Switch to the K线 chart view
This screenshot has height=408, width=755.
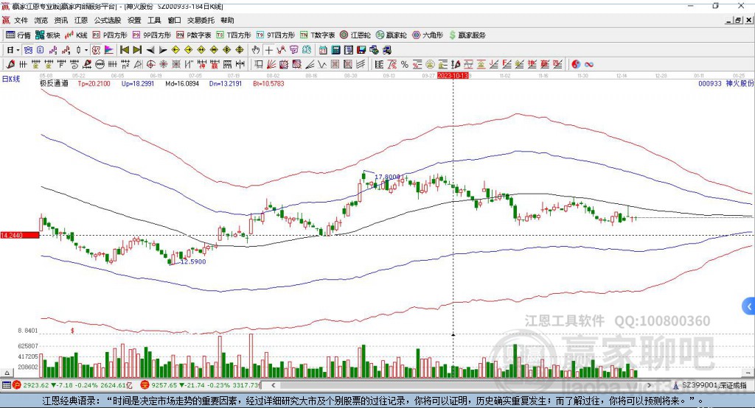coord(76,35)
